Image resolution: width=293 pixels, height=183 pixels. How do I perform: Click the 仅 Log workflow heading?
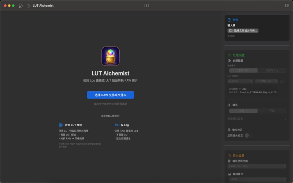click(x=125, y=125)
